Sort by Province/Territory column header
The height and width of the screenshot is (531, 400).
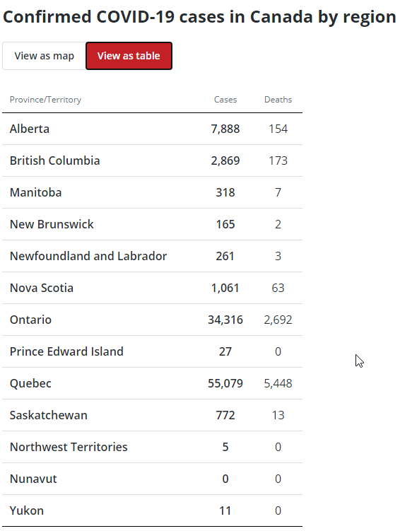pos(45,100)
